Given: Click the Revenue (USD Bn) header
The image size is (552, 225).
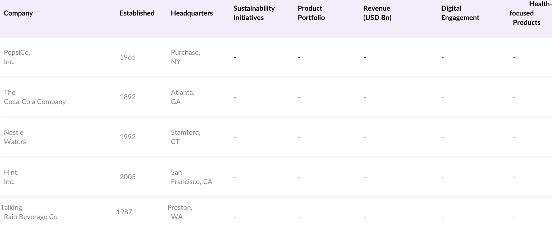Looking at the screenshot, I should (x=377, y=13).
